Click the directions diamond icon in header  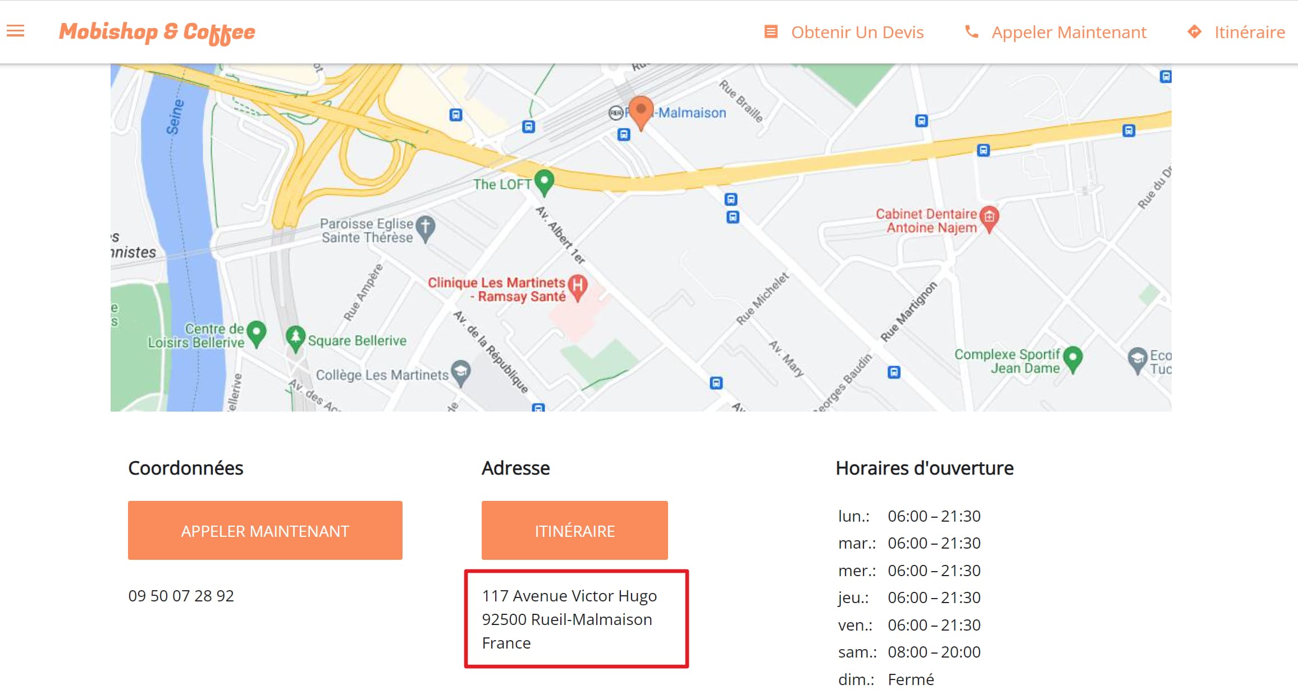(x=1194, y=31)
